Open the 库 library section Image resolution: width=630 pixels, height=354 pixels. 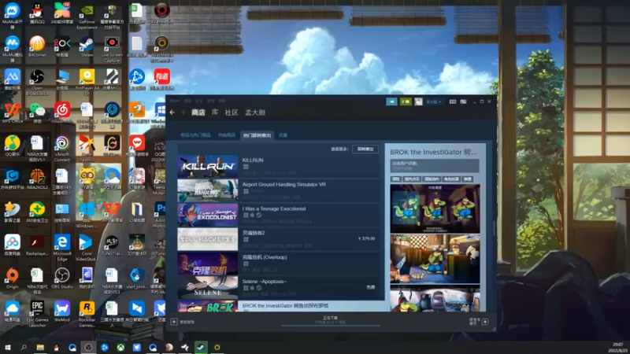click(x=215, y=112)
